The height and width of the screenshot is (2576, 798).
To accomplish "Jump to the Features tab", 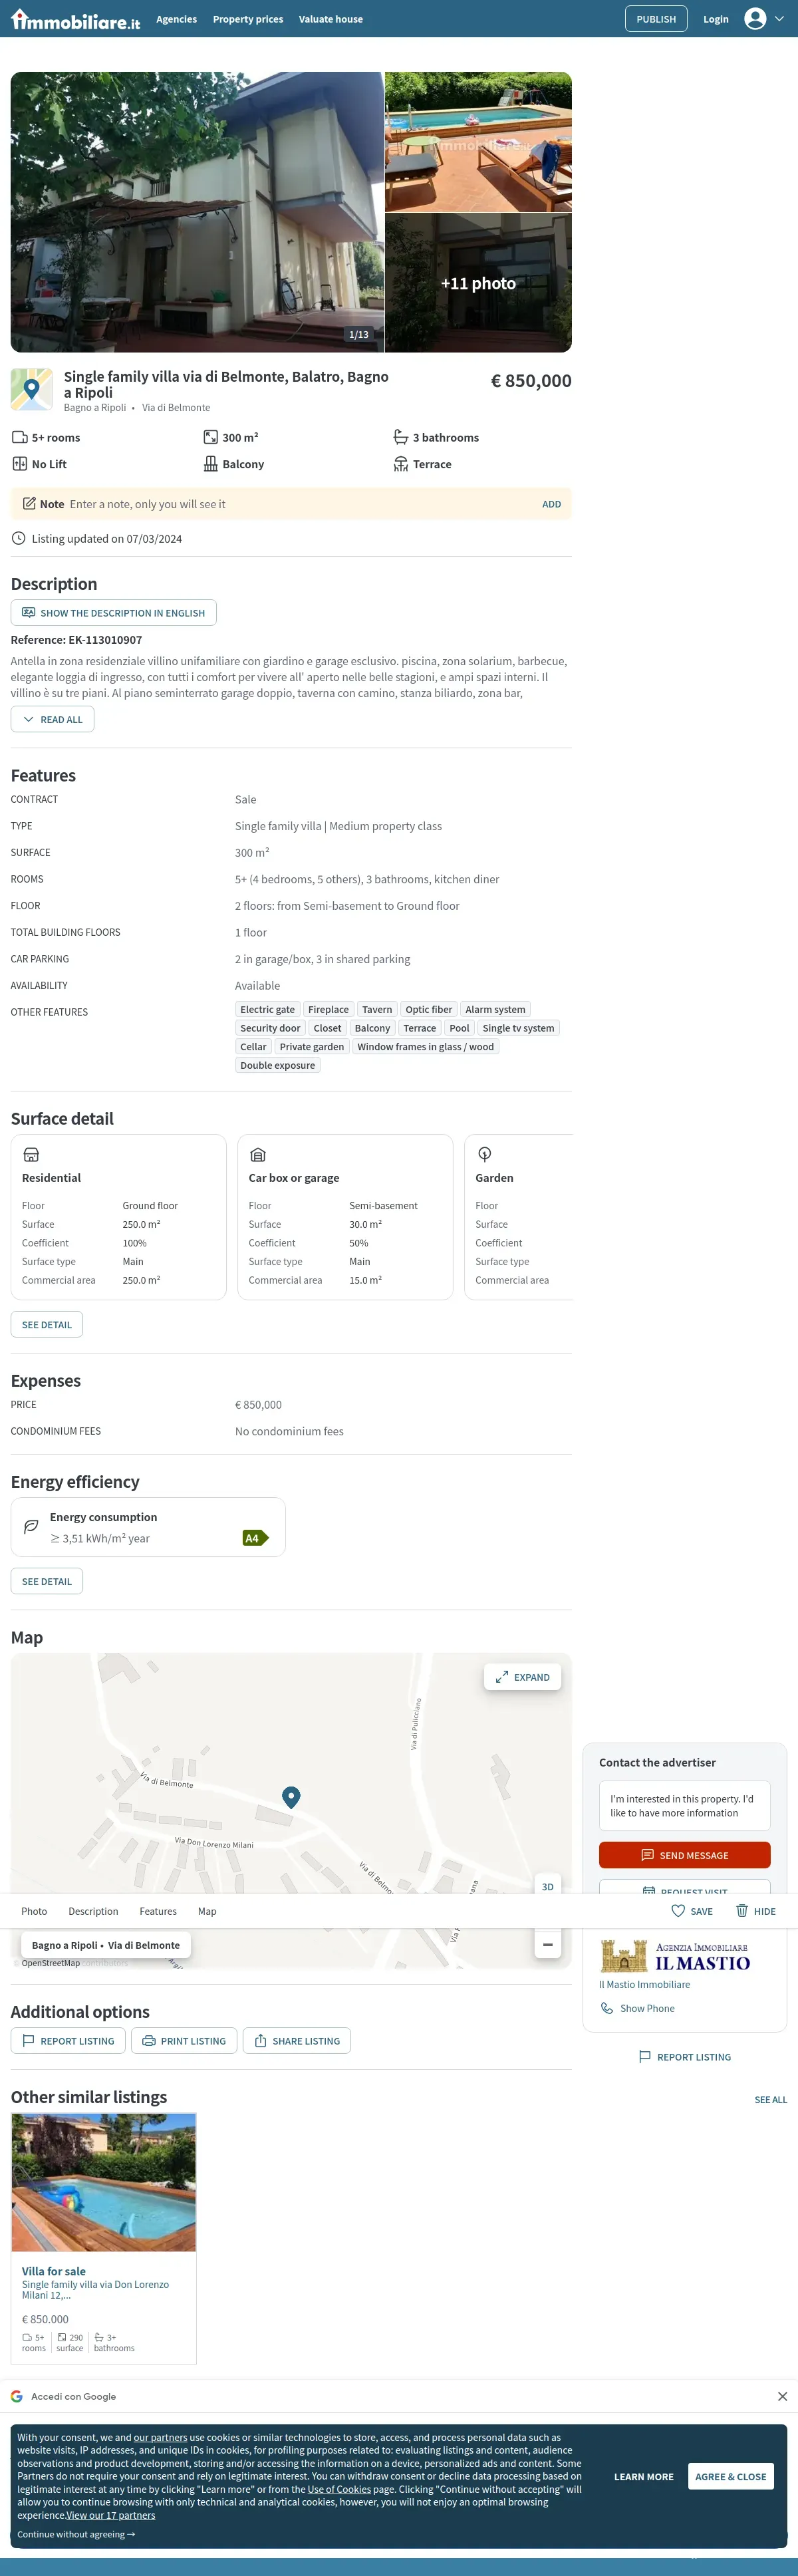I will 158,1911.
